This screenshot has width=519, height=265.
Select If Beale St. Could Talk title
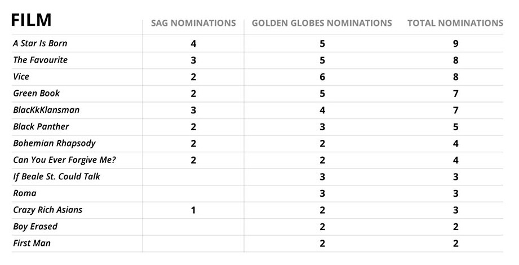[x=56, y=176]
